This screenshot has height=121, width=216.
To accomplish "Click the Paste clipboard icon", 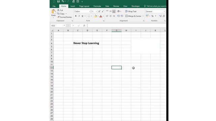I will pos(53,12).
